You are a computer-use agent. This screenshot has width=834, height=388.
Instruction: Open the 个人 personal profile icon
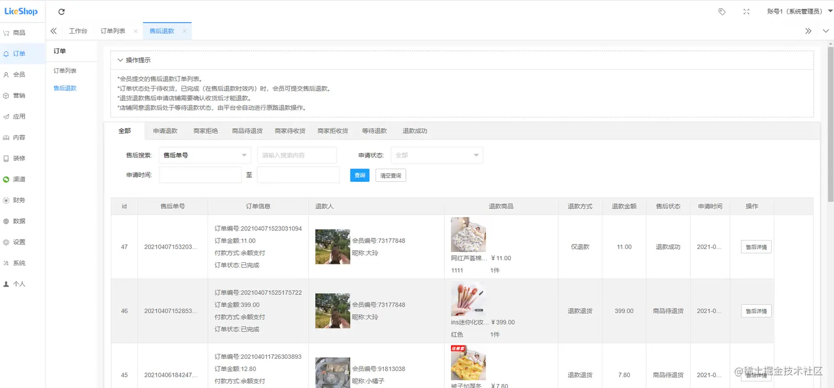(x=6, y=284)
